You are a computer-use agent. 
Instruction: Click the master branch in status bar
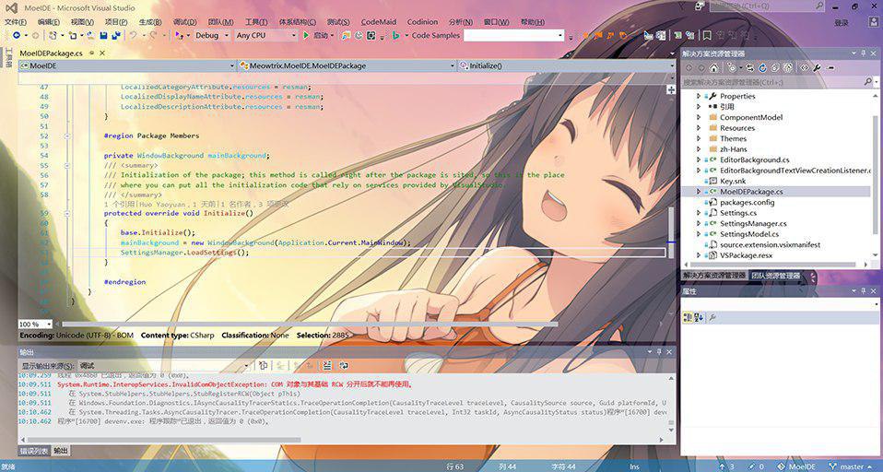(851, 466)
